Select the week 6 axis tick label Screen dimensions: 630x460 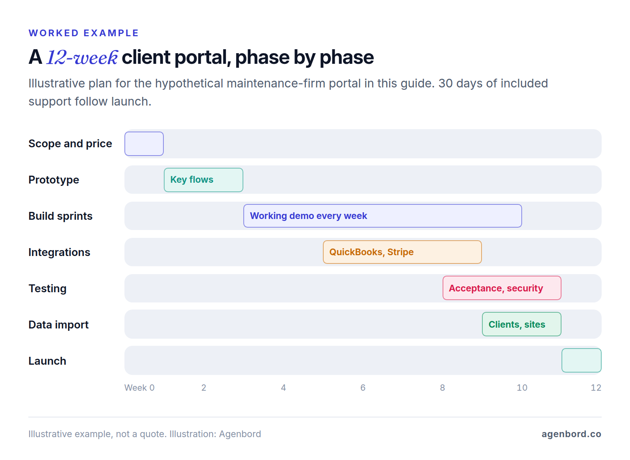pyautogui.click(x=363, y=388)
